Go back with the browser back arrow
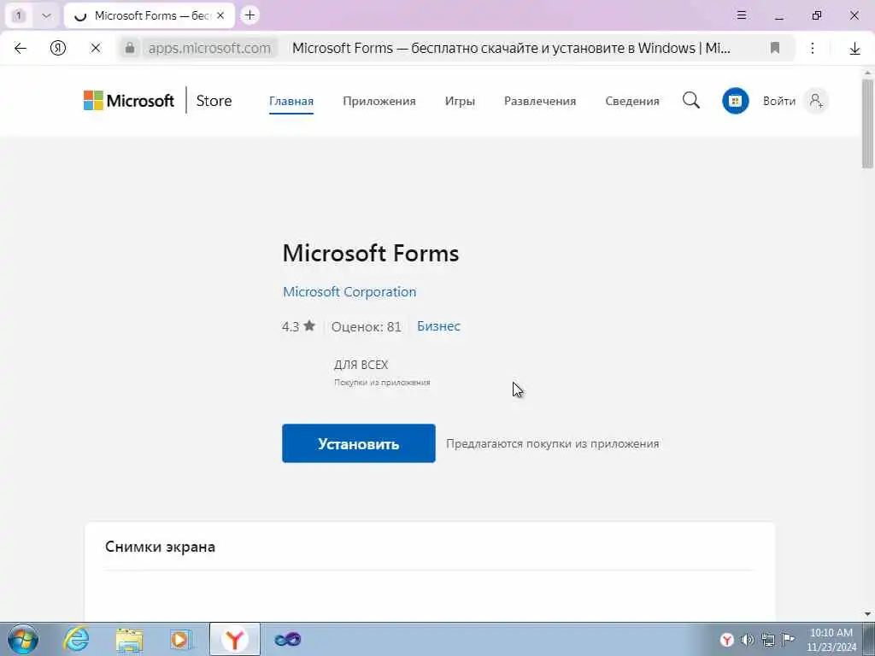875x656 pixels. (x=21, y=49)
